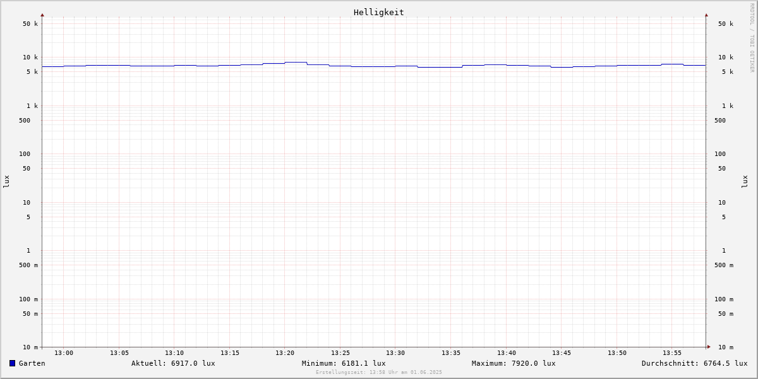Click the 10 m label on left axis

30,347
